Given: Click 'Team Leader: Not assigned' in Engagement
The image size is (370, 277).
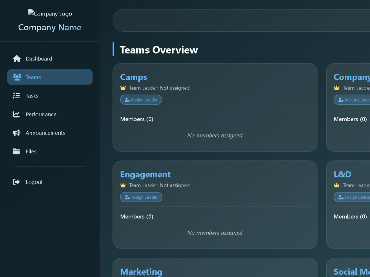Looking at the screenshot, I should tap(159, 185).
